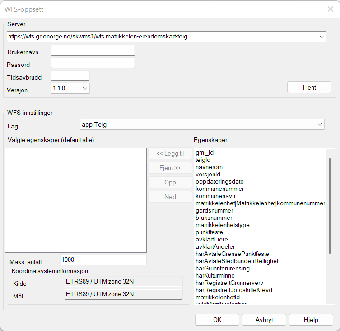This screenshot has width=340, height=331.
Task: Click the Tidsavbrudd input field
Action: pos(70,76)
